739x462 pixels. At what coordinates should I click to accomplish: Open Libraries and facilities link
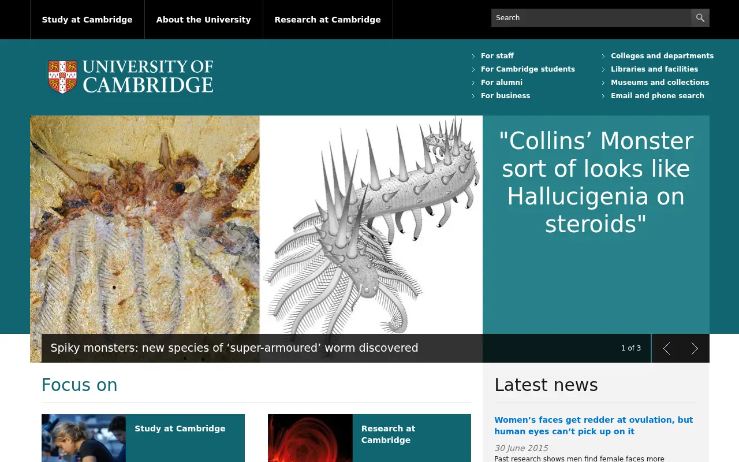point(655,69)
